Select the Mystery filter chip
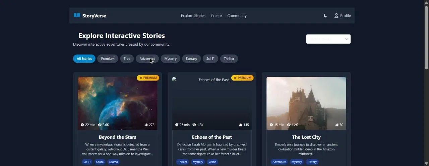Viewport: 429px width, 166px height. (x=170, y=59)
